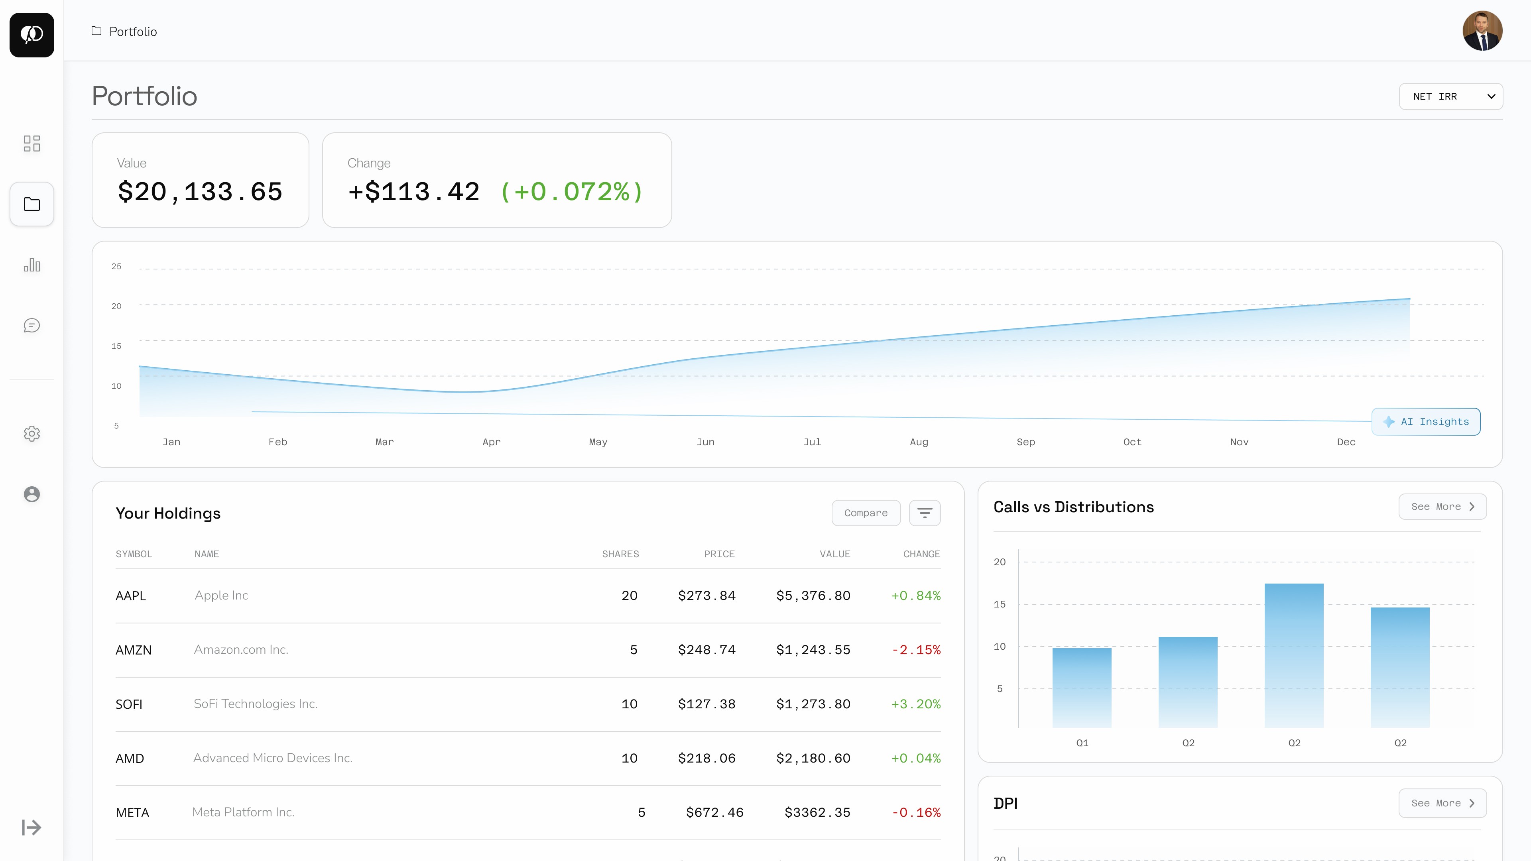The height and width of the screenshot is (861, 1531).
Task: Click See More for DPI panel
Action: coord(1442,803)
